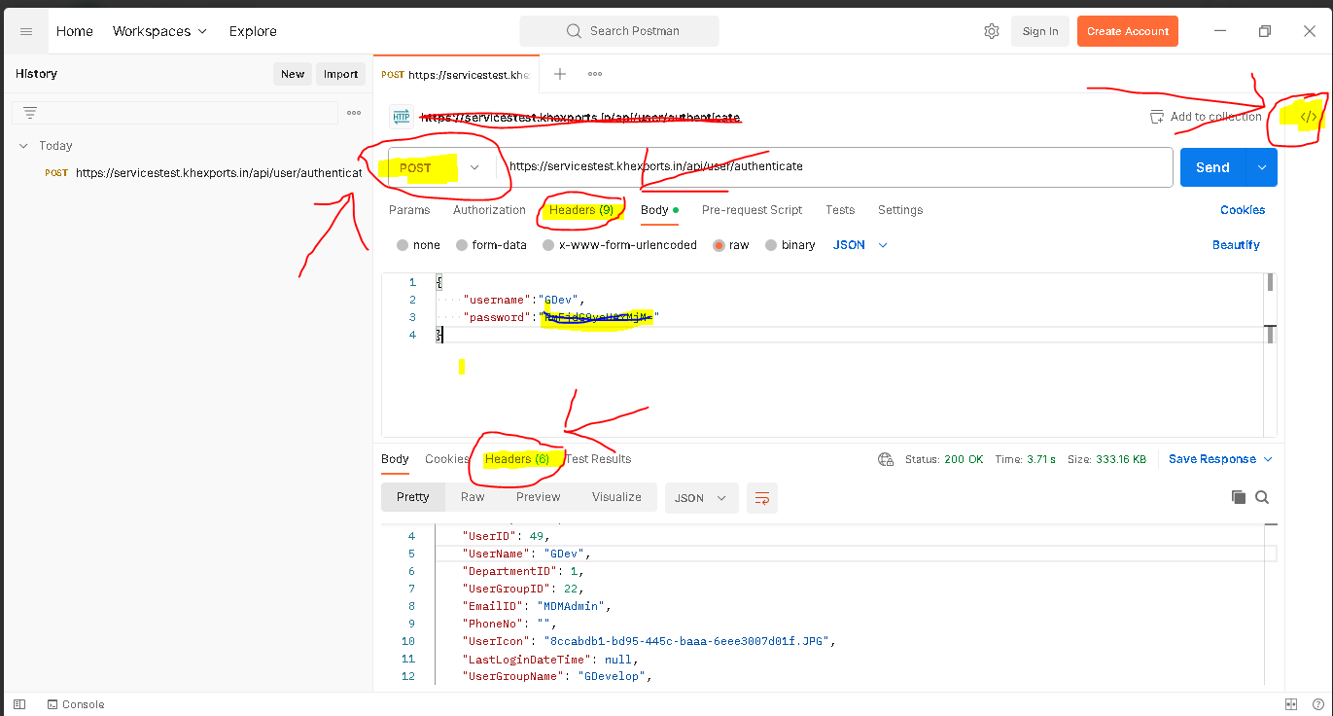
Task: Click the Beautify link
Action: point(1236,245)
